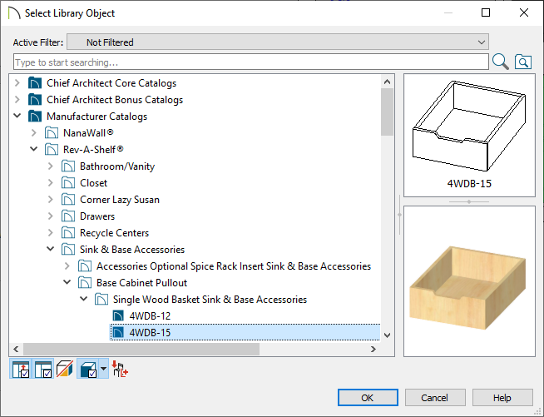Image resolution: width=544 pixels, height=417 pixels.
Task: Click the Recycle Centers folder icon
Action: pos(68,233)
